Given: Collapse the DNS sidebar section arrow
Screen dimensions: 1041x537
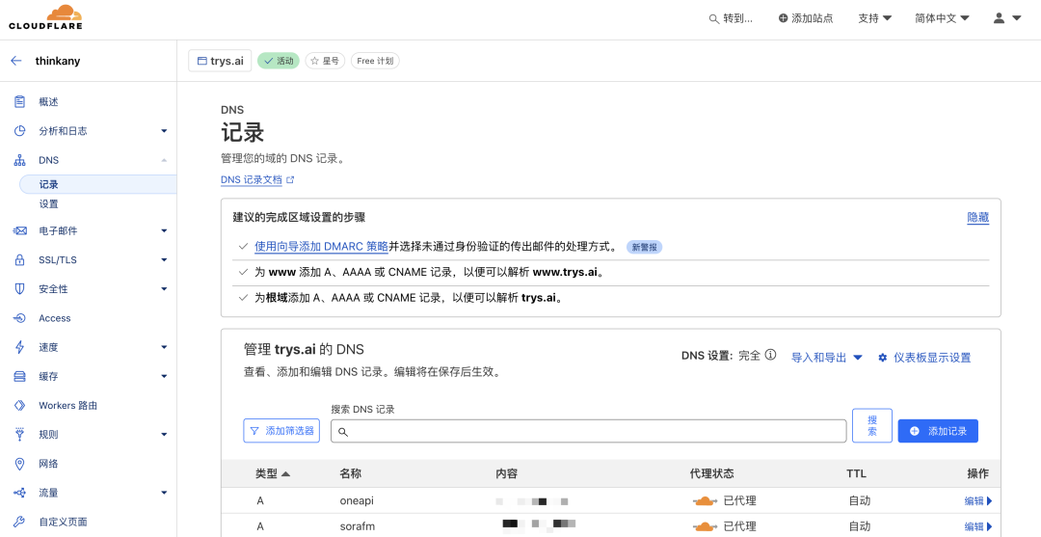Looking at the screenshot, I should pos(164,160).
